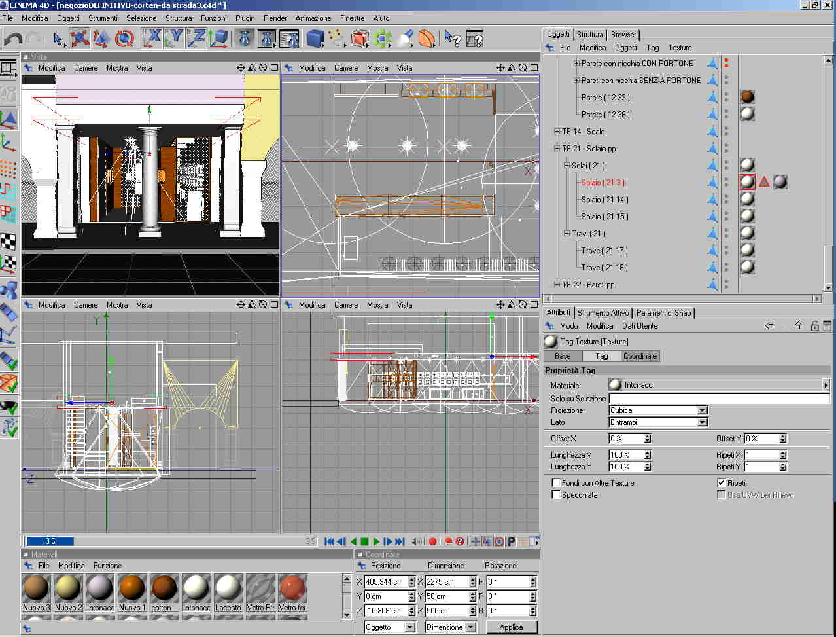Enable the Specchiata checkbox
The image size is (836, 637).
point(557,495)
